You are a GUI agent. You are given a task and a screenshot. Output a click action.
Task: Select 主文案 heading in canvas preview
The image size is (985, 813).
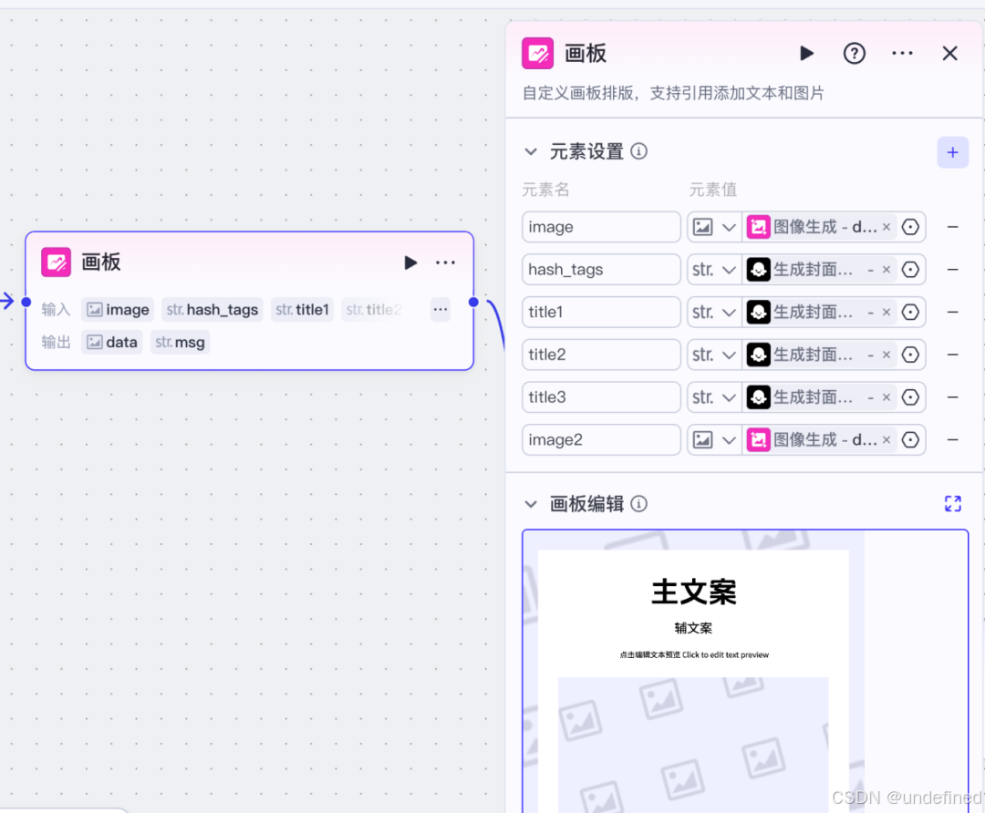click(693, 592)
